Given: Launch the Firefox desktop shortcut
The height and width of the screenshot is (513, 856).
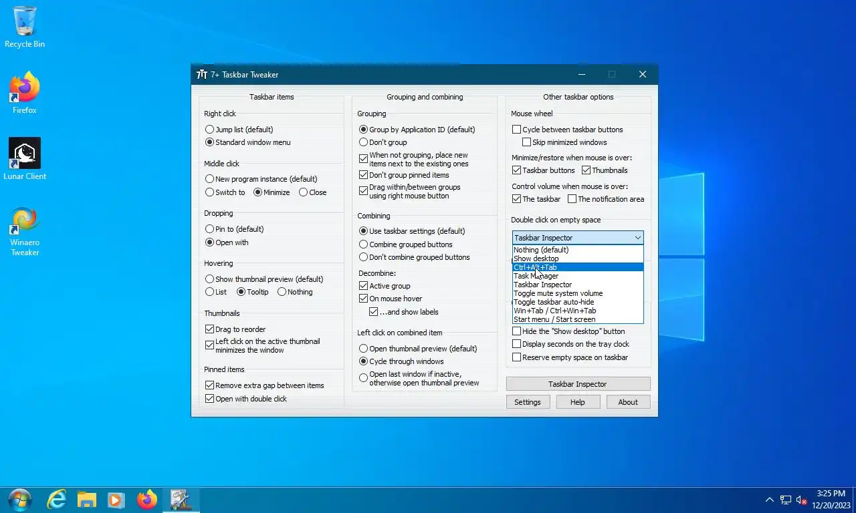Looking at the screenshot, I should click(x=25, y=93).
